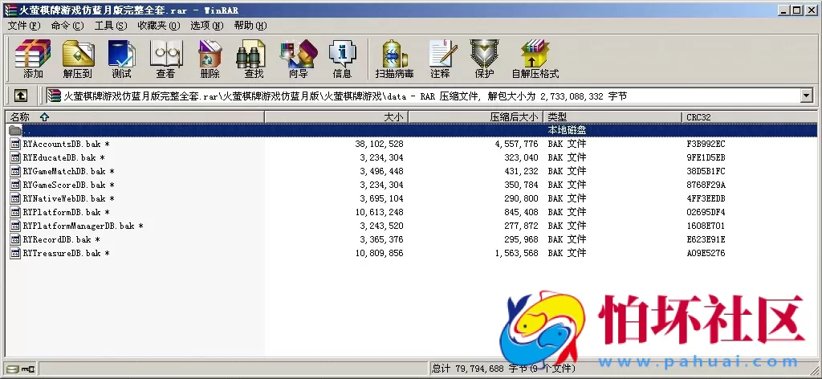The height and width of the screenshot is (379, 822).
Task: Open the 文件(F) menu
Action: click(x=23, y=25)
